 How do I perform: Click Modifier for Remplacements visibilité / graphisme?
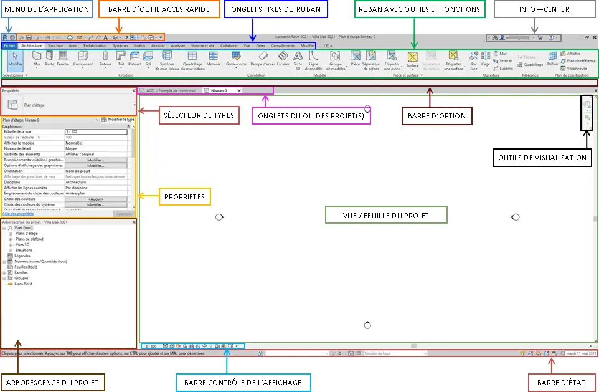click(96, 160)
